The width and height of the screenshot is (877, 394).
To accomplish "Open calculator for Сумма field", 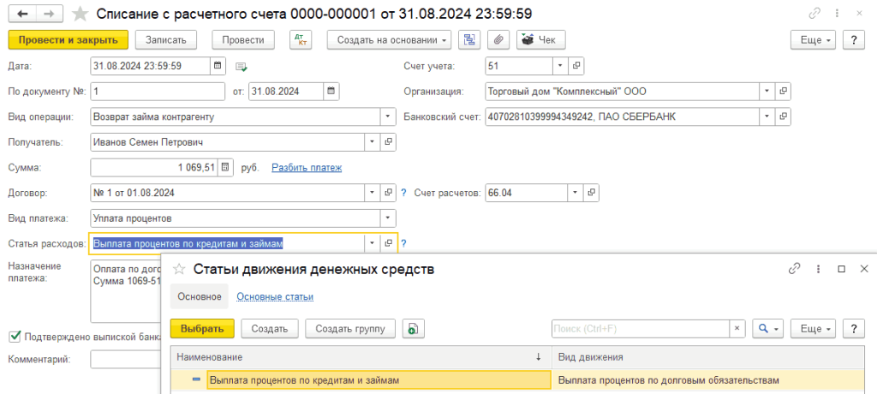I will (225, 168).
